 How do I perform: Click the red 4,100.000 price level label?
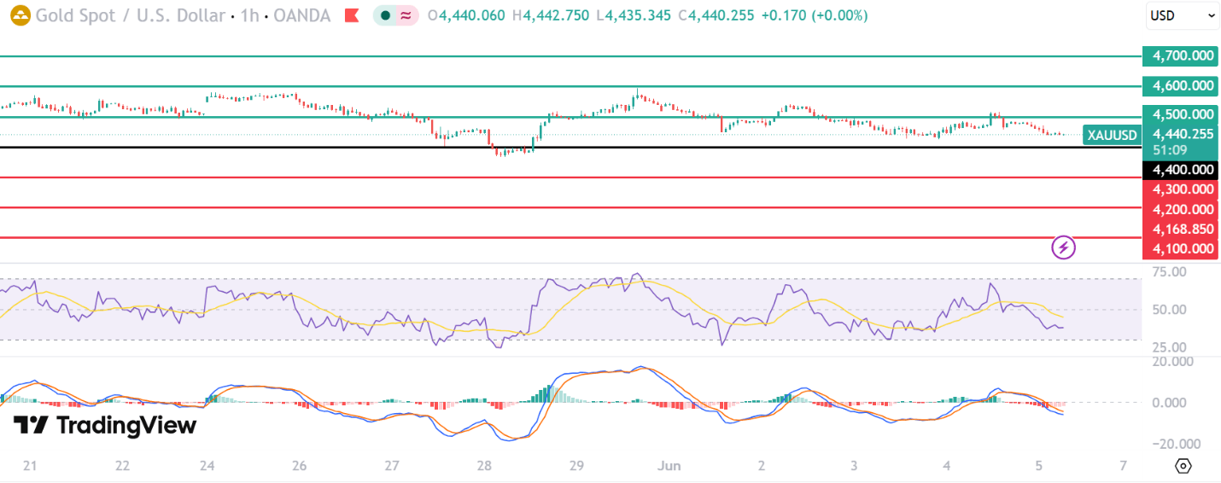pyautogui.click(x=1183, y=248)
